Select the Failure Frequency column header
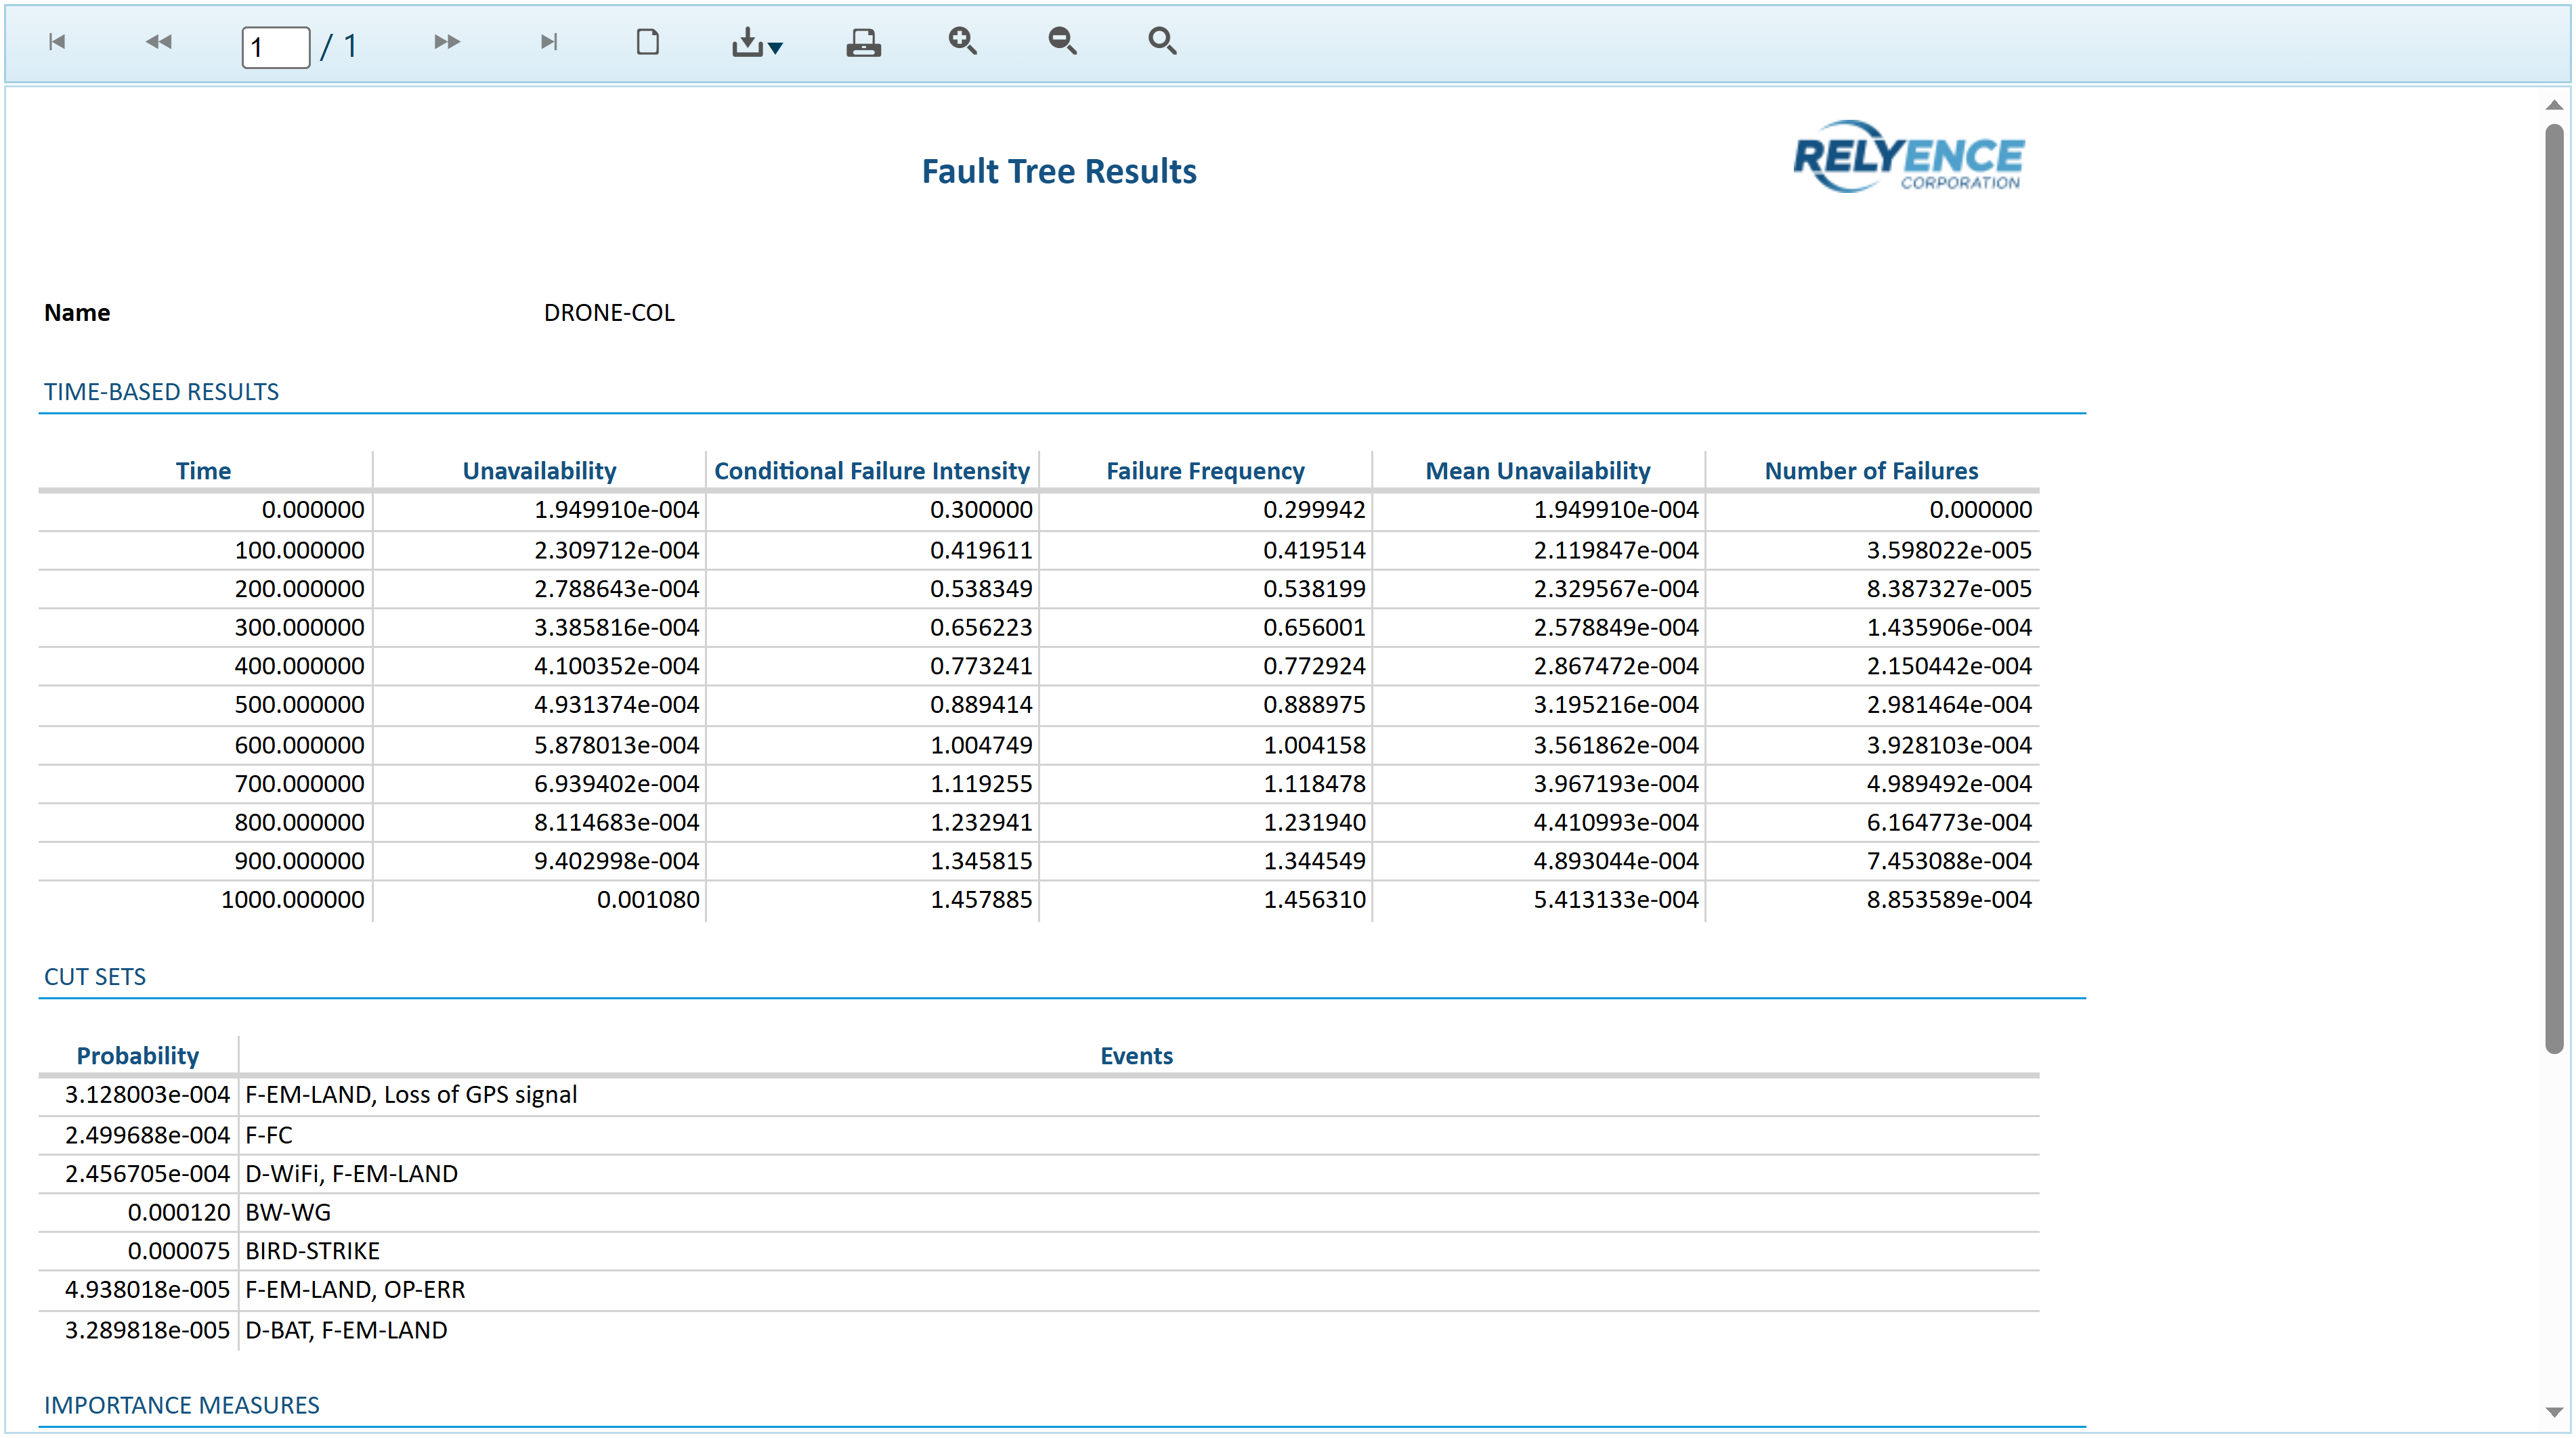This screenshot has width=2576, height=1438. 1205,471
